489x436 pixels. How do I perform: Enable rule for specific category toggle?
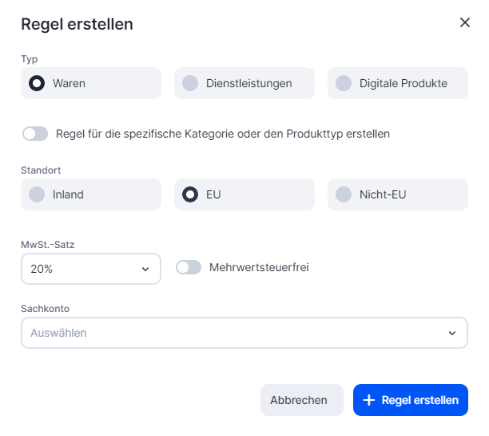(35, 134)
